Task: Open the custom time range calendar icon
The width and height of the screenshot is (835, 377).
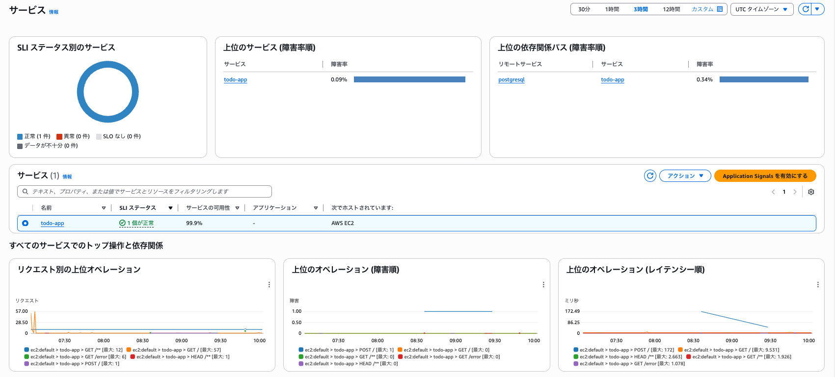Action: pos(720,9)
